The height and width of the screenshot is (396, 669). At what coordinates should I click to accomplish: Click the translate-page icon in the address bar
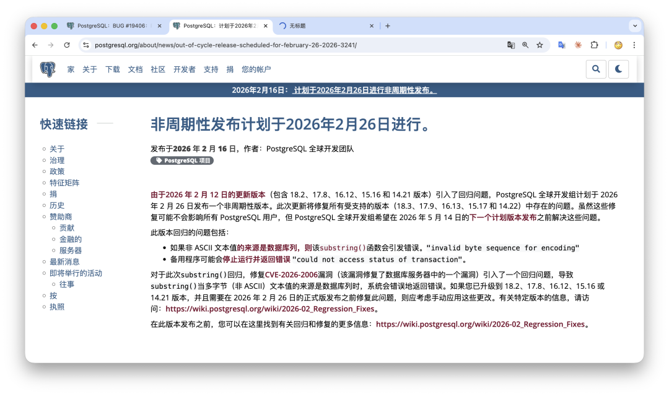510,45
